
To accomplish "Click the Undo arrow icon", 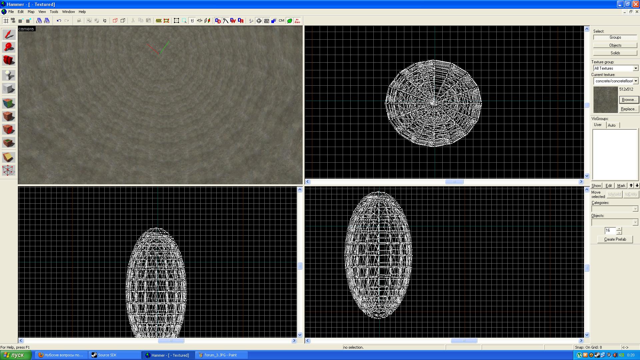I will [x=59, y=21].
